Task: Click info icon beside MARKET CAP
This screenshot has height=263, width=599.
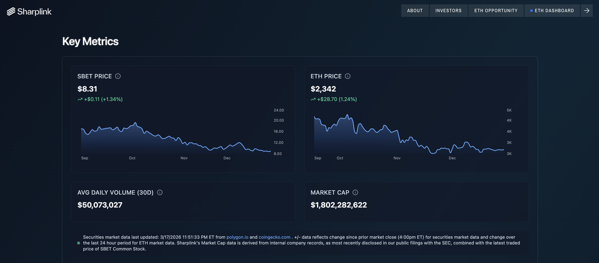Action: pos(355,192)
